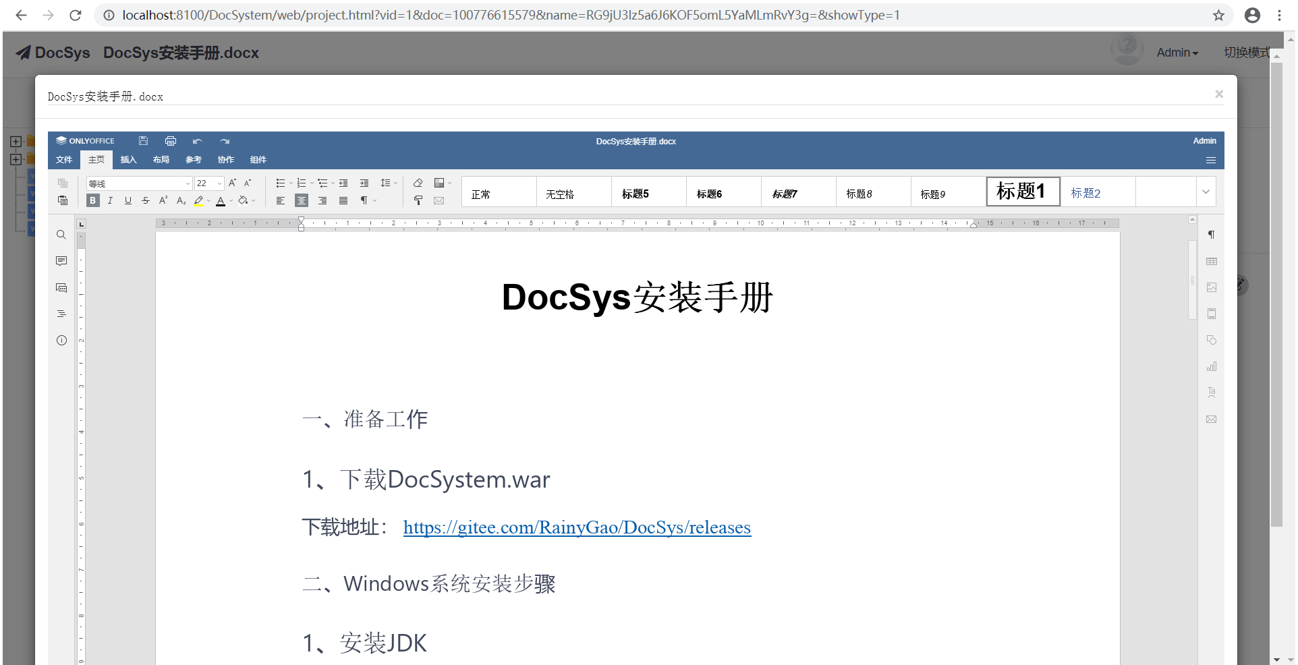This screenshot has width=1298, height=665.
Task: Open paragraph settings in the right sidebar
Action: (x=1212, y=235)
